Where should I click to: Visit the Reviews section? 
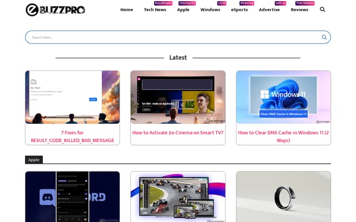click(x=299, y=10)
